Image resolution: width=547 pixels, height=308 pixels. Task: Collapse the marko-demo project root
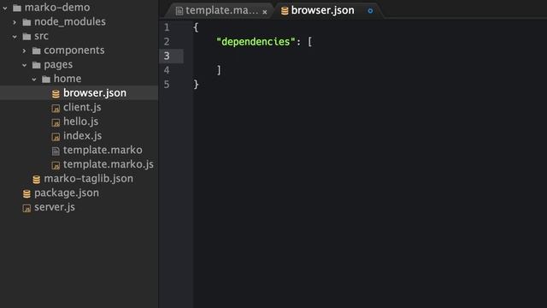(5, 8)
